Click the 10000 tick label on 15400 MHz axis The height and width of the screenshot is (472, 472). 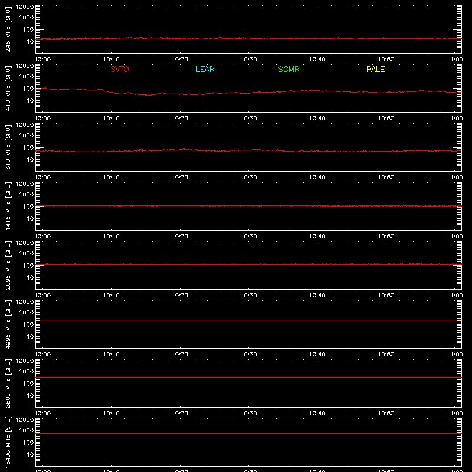(25, 420)
